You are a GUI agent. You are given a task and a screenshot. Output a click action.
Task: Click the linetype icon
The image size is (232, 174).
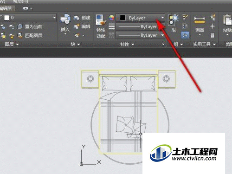point(111,35)
